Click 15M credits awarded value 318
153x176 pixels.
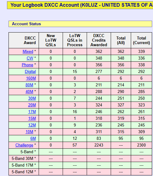pos(99,119)
